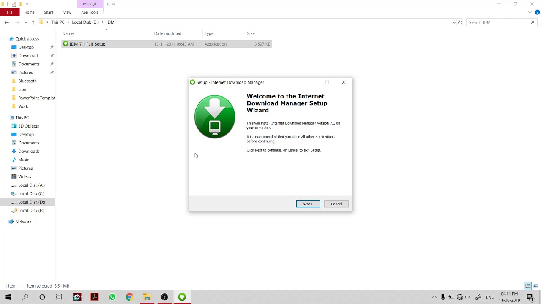Refresh the IDM folder view
The width and height of the screenshot is (541, 304).
[x=460, y=22]
